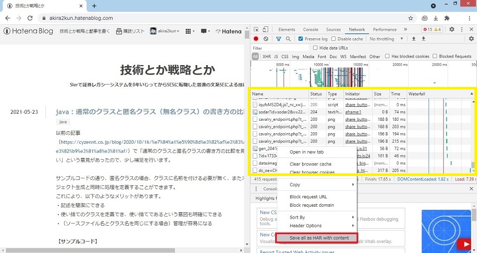Filter requests by JS type
Viewport: 477px width, 253px height.
[x=276, y=57]
